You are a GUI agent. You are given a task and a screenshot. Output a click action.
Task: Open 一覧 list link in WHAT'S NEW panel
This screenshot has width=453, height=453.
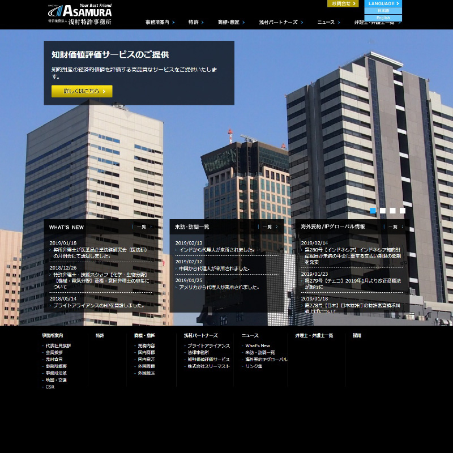point(143,227)
